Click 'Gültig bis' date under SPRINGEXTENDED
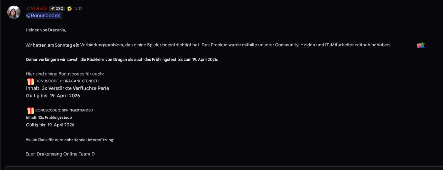This screenshot has width=443, height=170. click(x=50, y=125)
